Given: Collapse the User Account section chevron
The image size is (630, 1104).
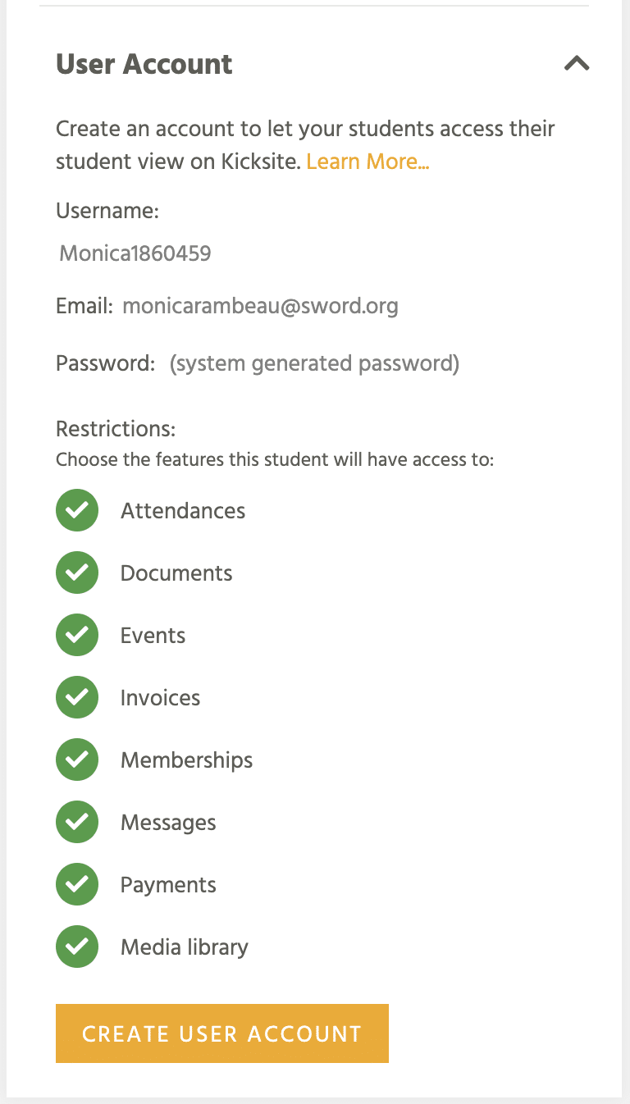Looking at the screenshot, I should click(577, 63).
